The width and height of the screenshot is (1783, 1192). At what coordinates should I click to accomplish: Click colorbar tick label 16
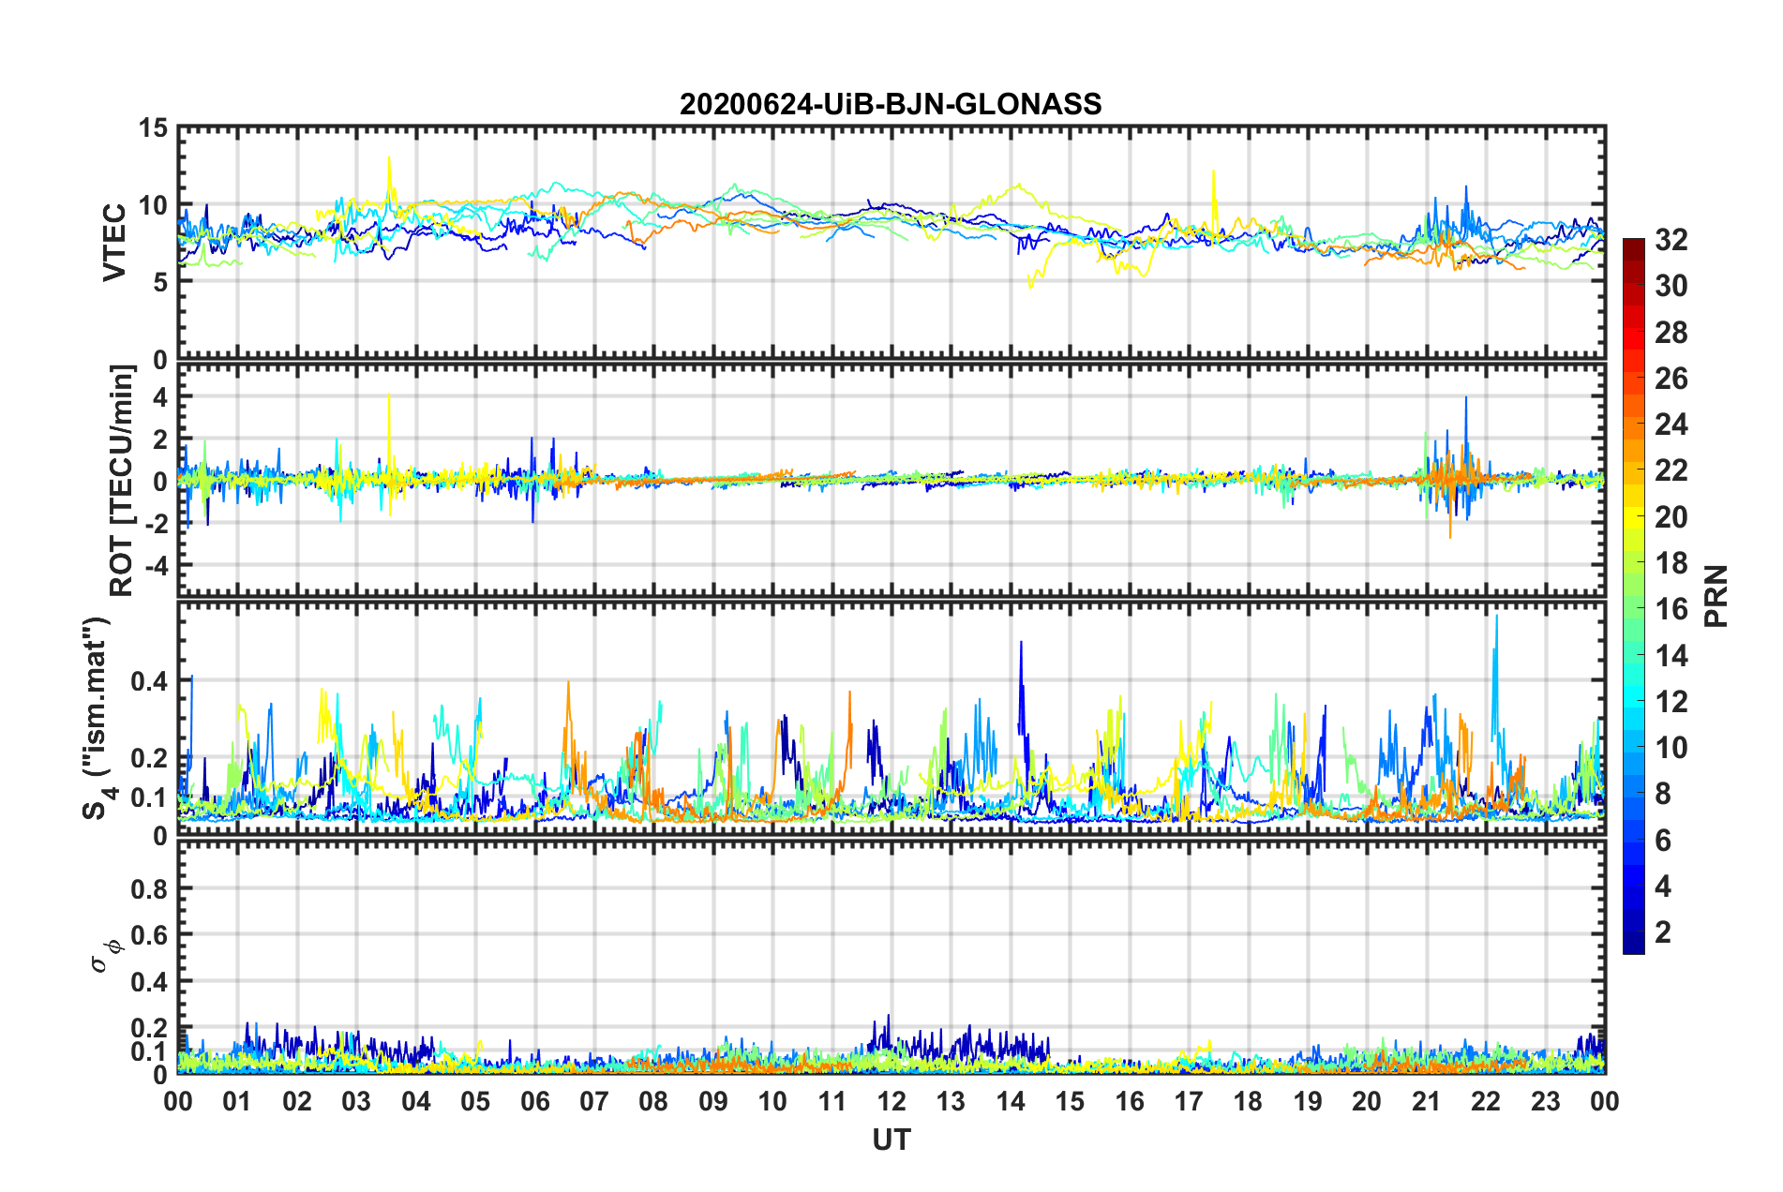(1671, 609)
